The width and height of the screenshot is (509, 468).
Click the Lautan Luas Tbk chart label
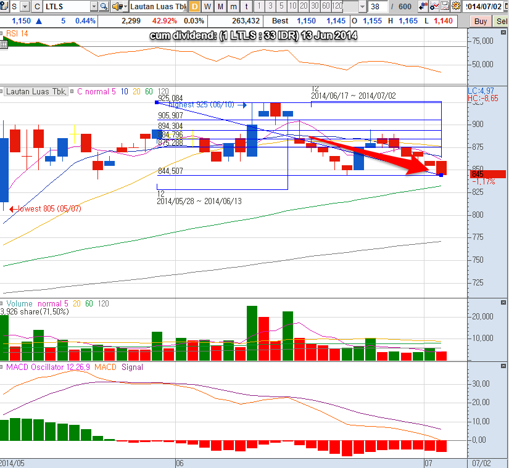[36, 91]
